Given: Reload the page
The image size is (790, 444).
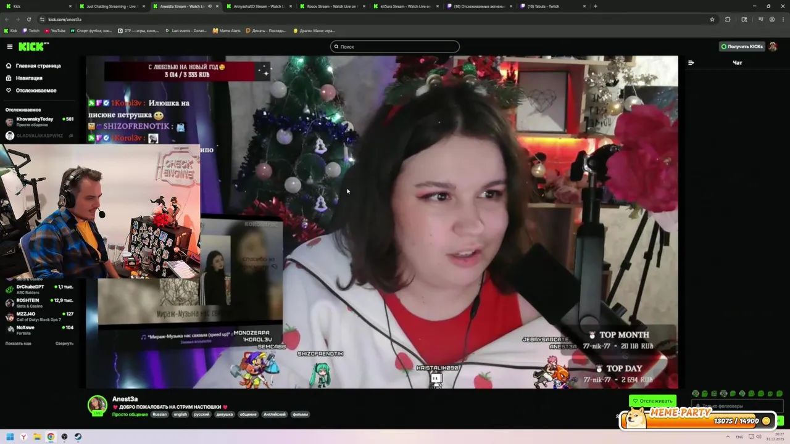Looking at the screenshot, I should coord(28,19).
